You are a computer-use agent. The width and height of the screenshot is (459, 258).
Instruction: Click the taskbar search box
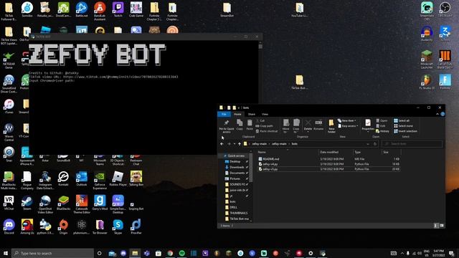click(x=52, y=253)
